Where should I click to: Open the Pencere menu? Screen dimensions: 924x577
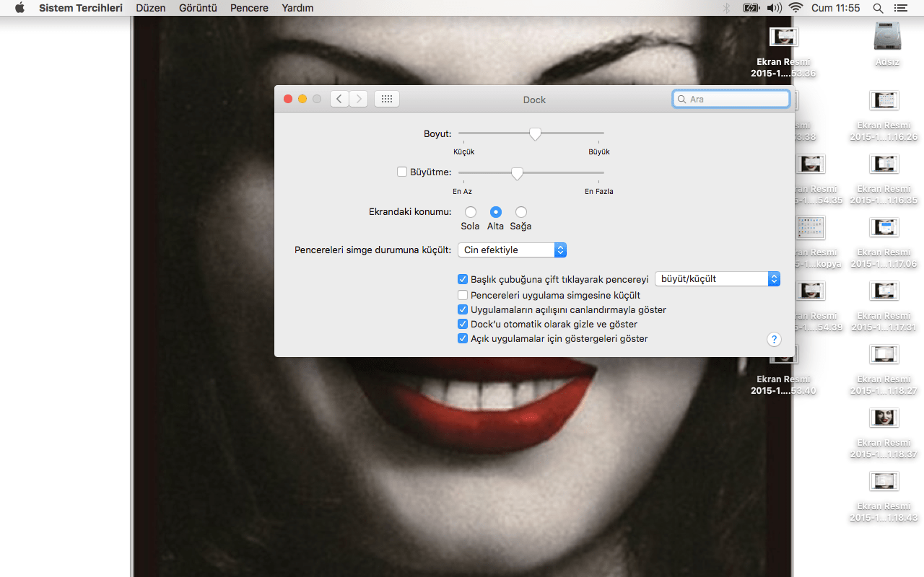click(x=248, y=8)
